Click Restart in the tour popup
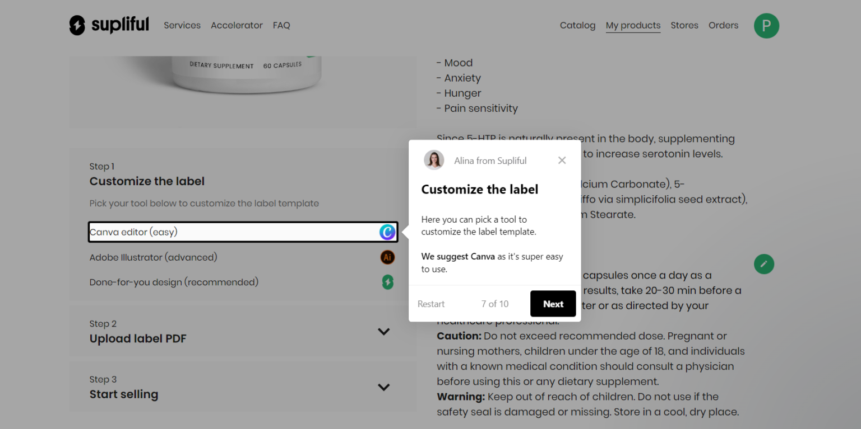This screenshot has height=429, width=861. [x=431, y=304]
